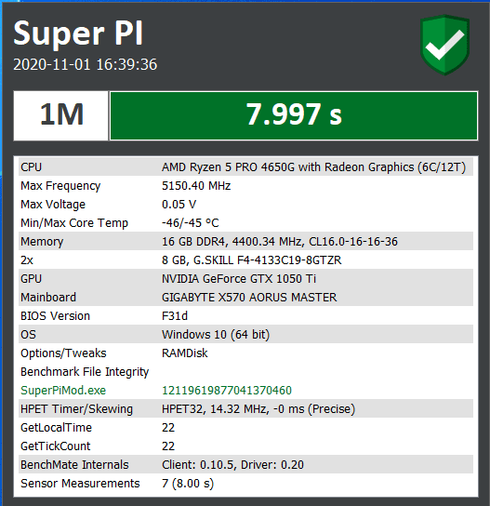
Task: Click the HPET32, 14.32 MHz value
Action: pos(258,409)
